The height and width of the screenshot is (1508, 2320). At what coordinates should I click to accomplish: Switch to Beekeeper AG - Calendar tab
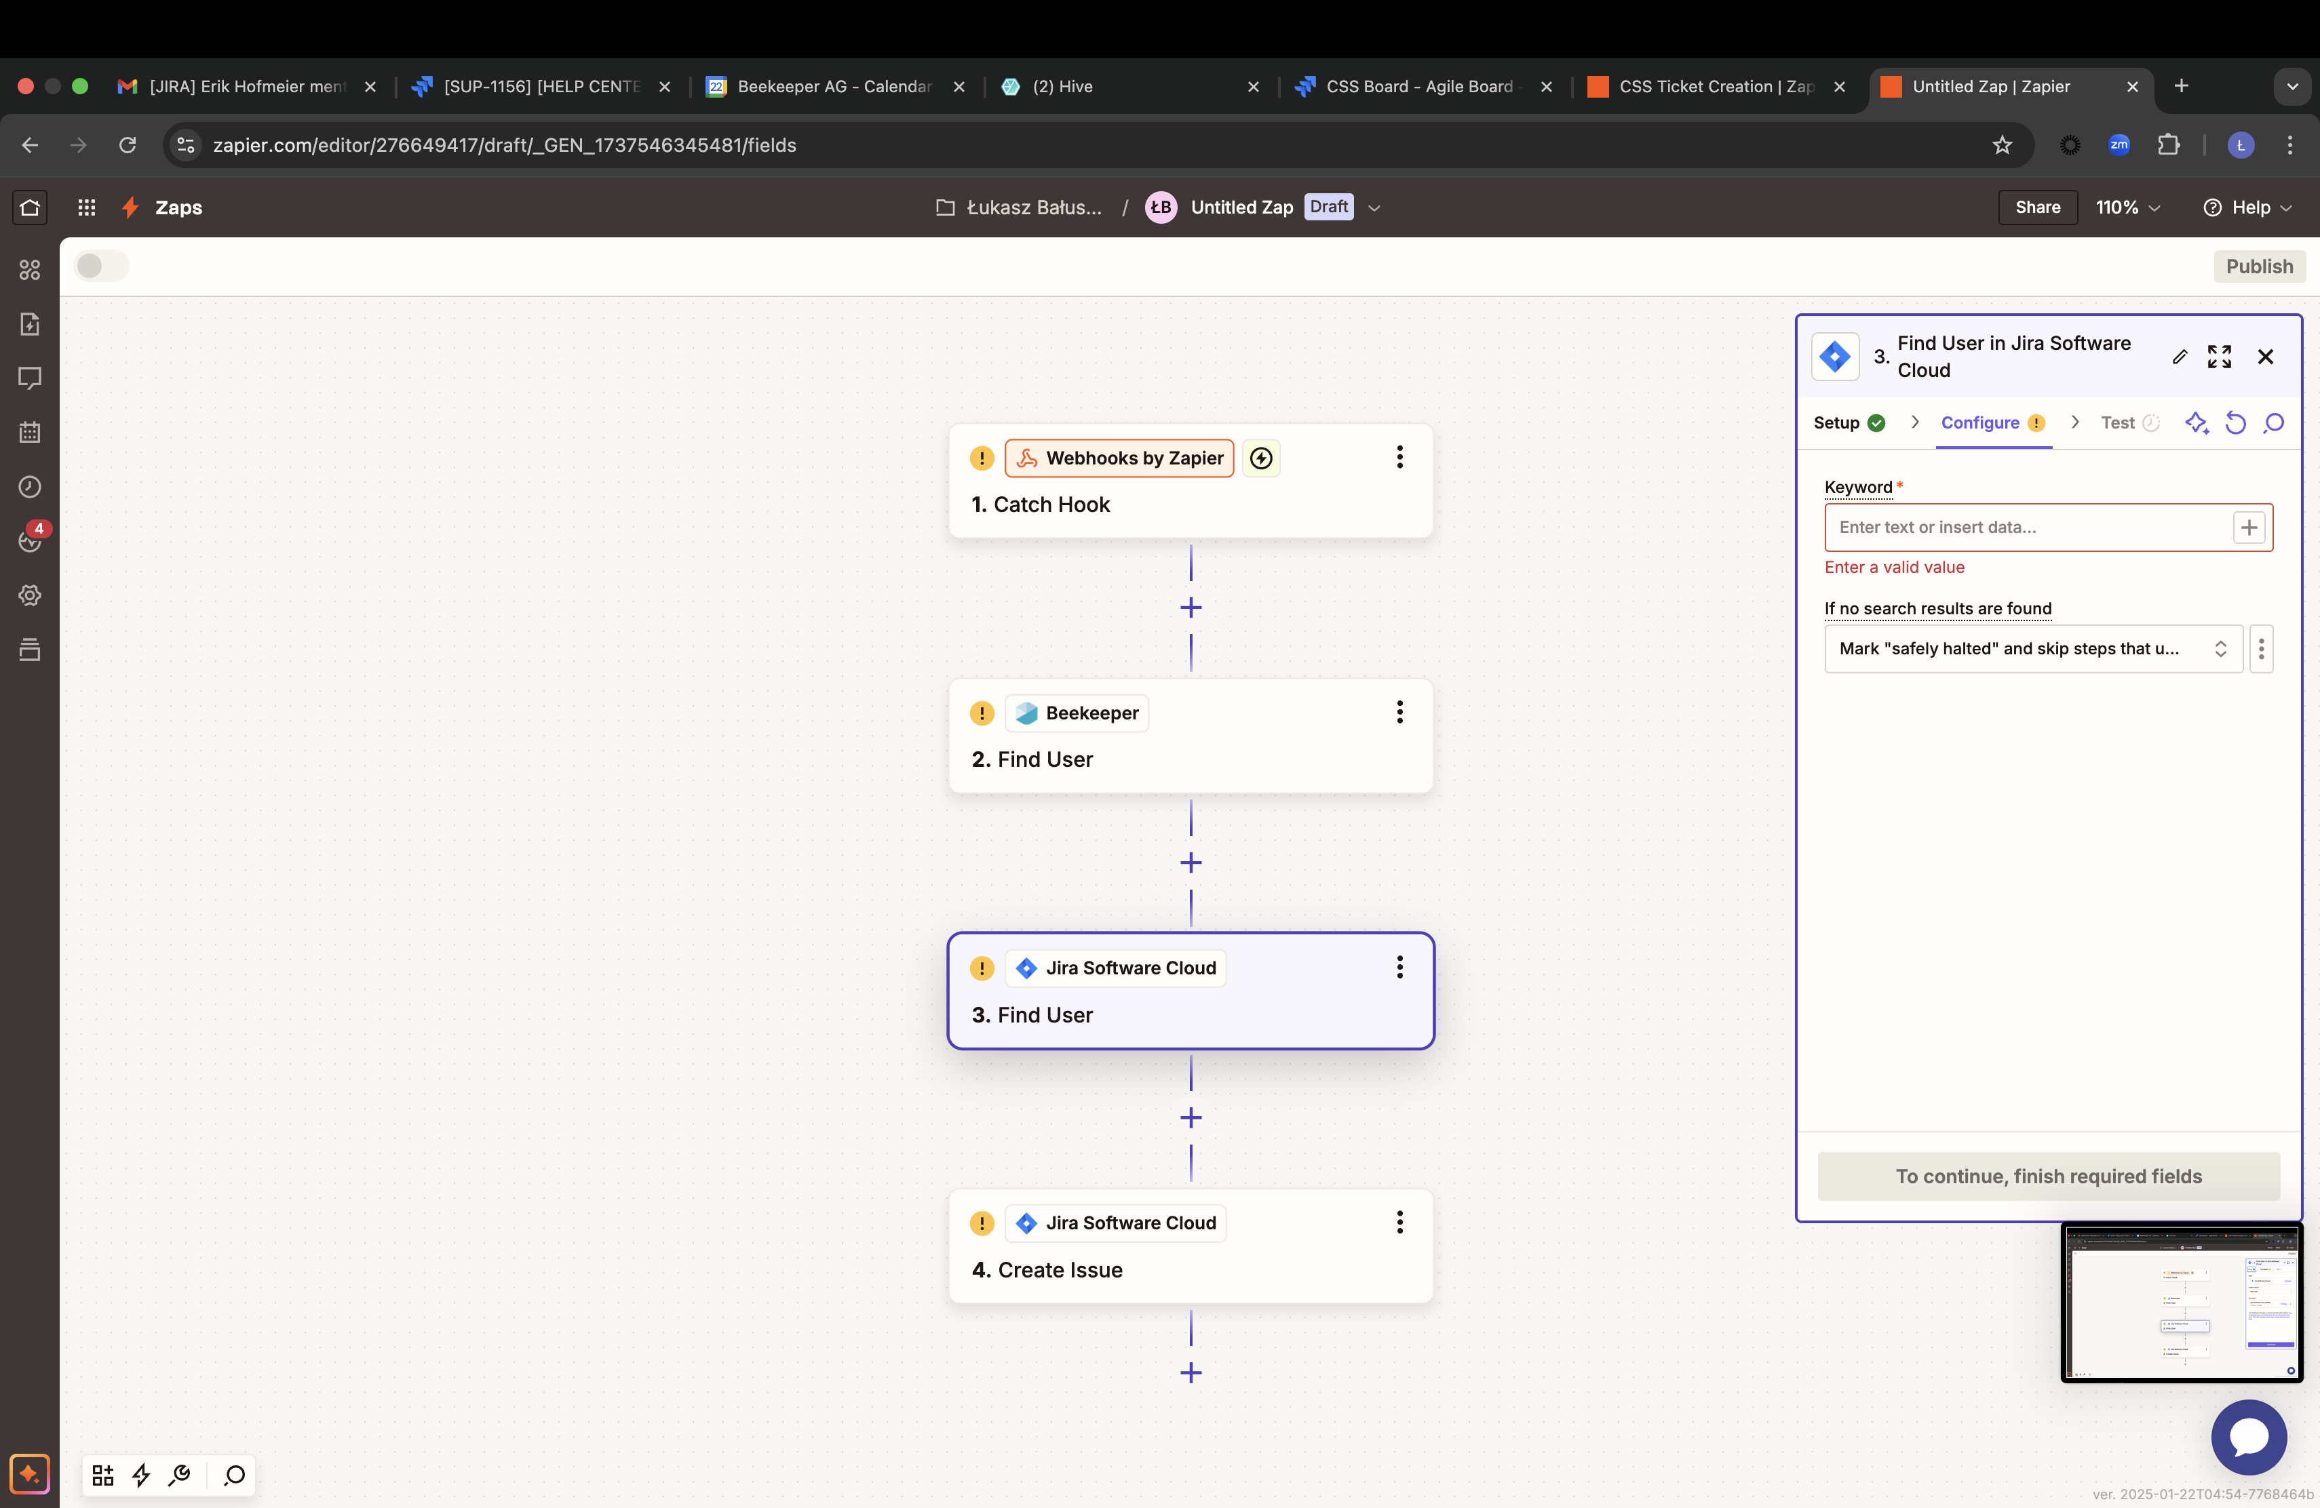click(x=834, y=87)
